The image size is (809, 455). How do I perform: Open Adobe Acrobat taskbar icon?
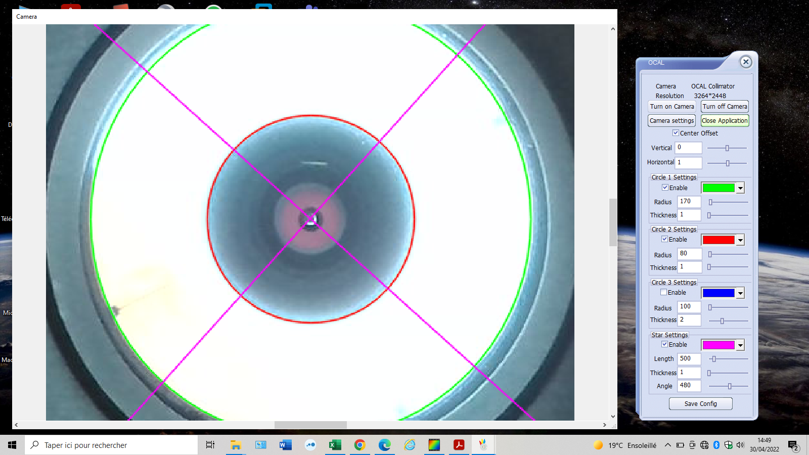tap(459, 445)
